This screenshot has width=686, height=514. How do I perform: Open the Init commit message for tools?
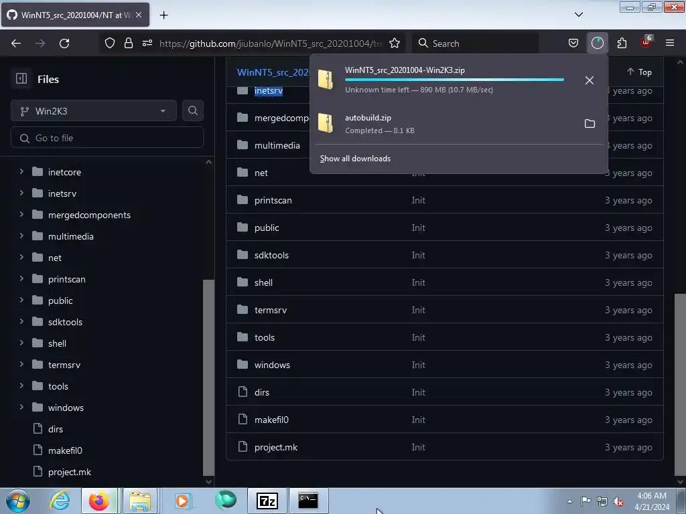tap(418, 337)
